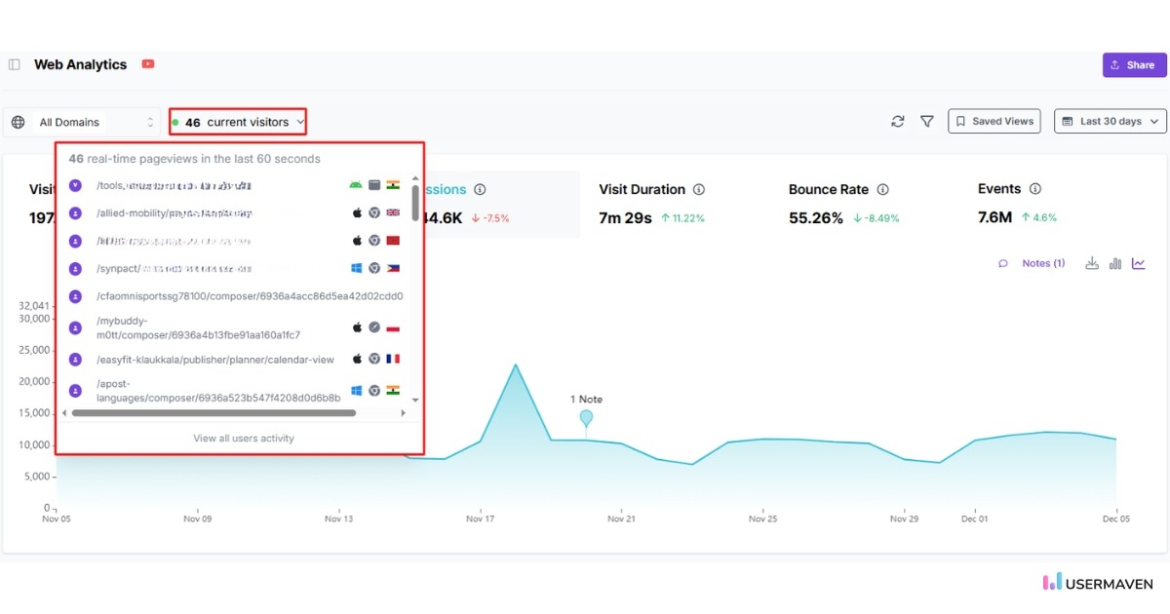Image resolution: width=1170 pixels, height=614 pixels.
Task: Click the Bounce Rate info icon
Action: (x=883, y=189)
